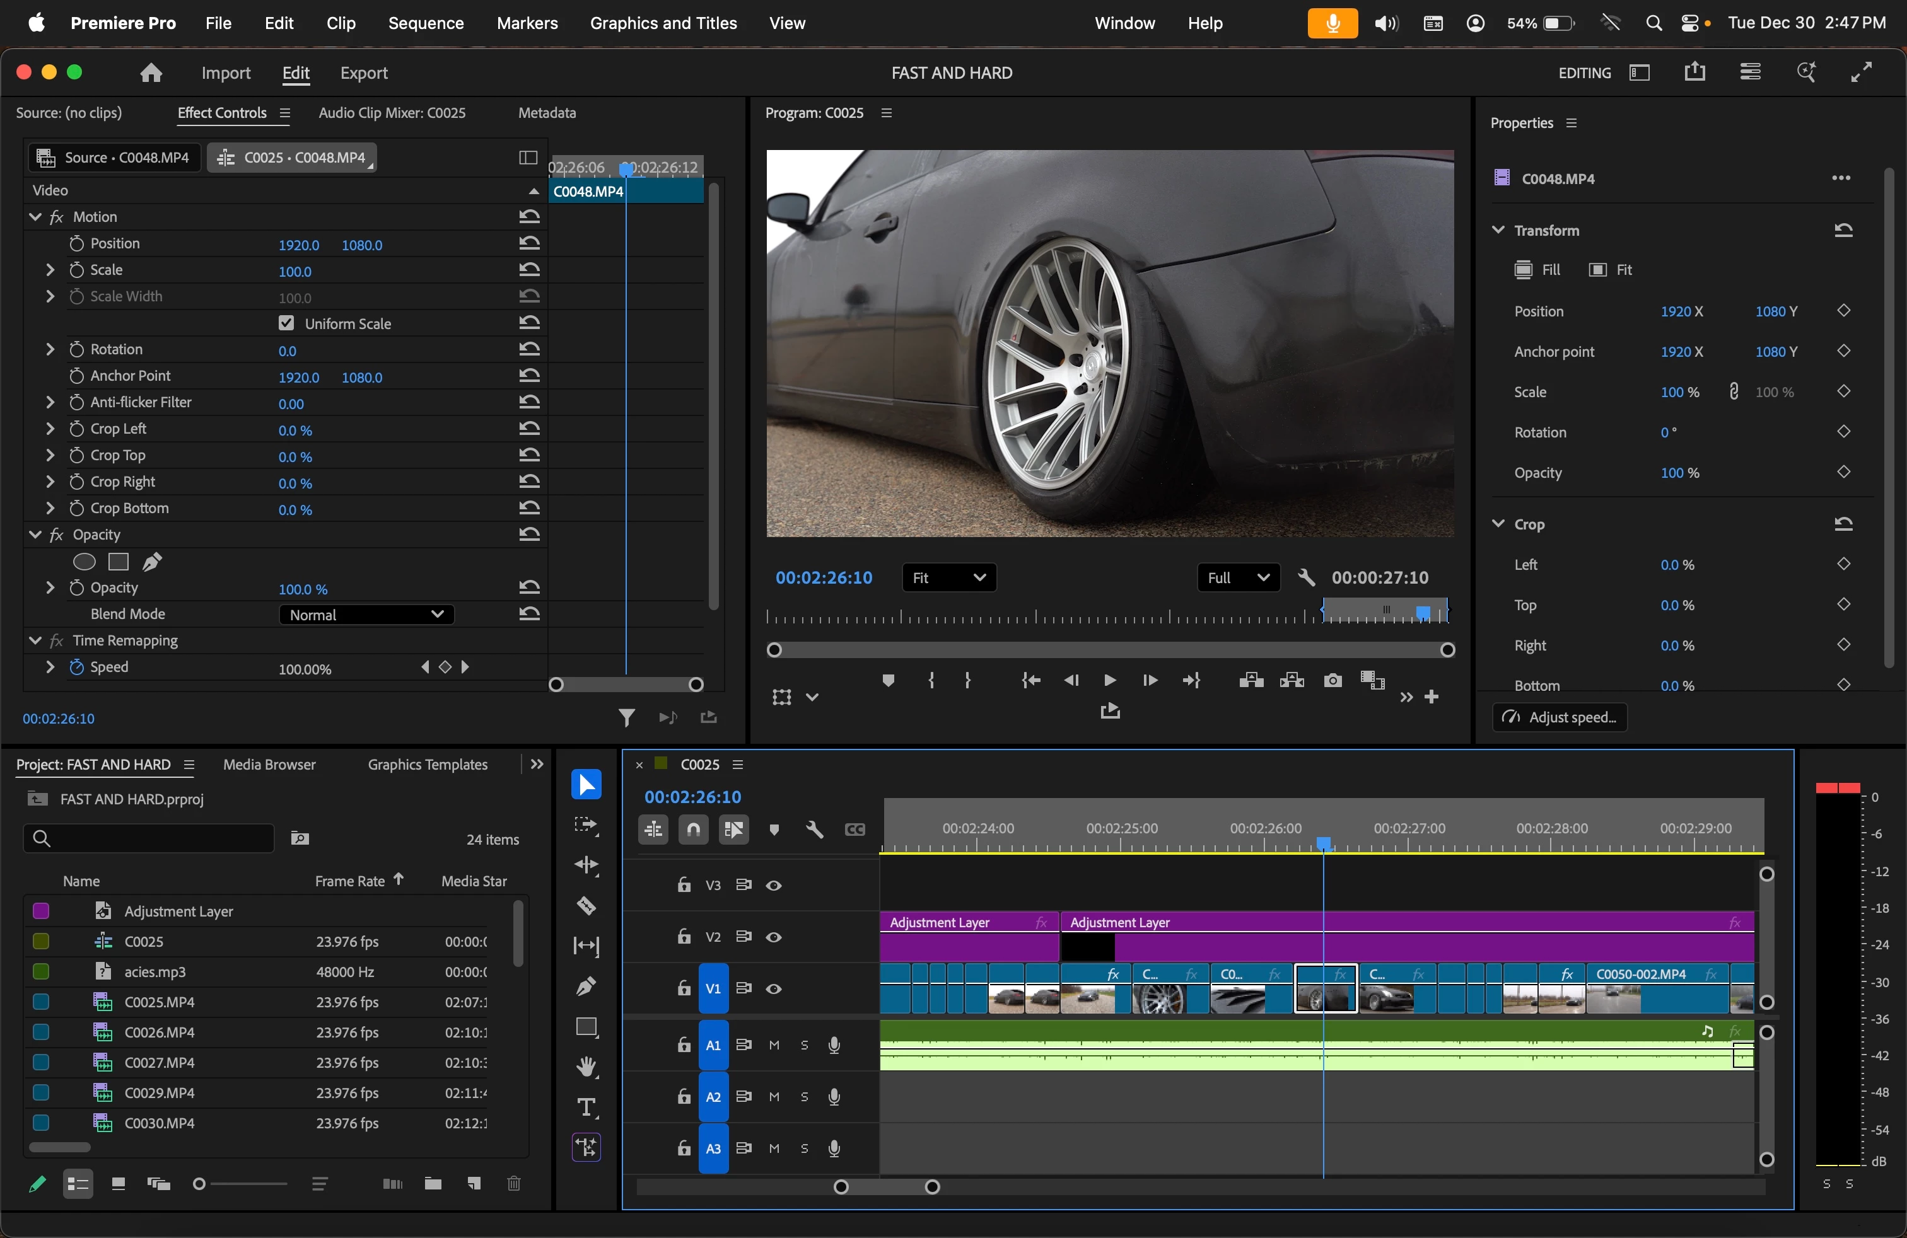Switch to Export tab
Image resolution: width=1907 pixels, height=1238 pixels.
[364, 73]
